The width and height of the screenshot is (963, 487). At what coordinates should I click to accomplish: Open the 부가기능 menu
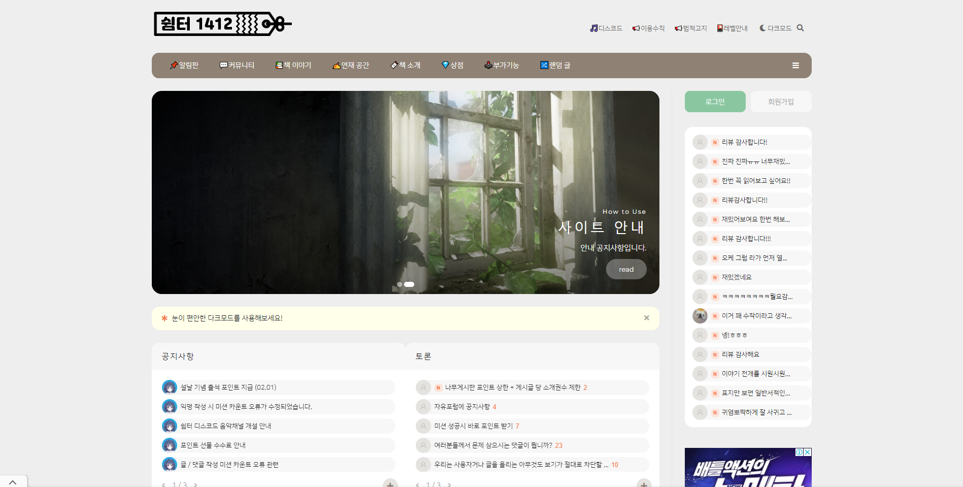[x=502, y=66]
